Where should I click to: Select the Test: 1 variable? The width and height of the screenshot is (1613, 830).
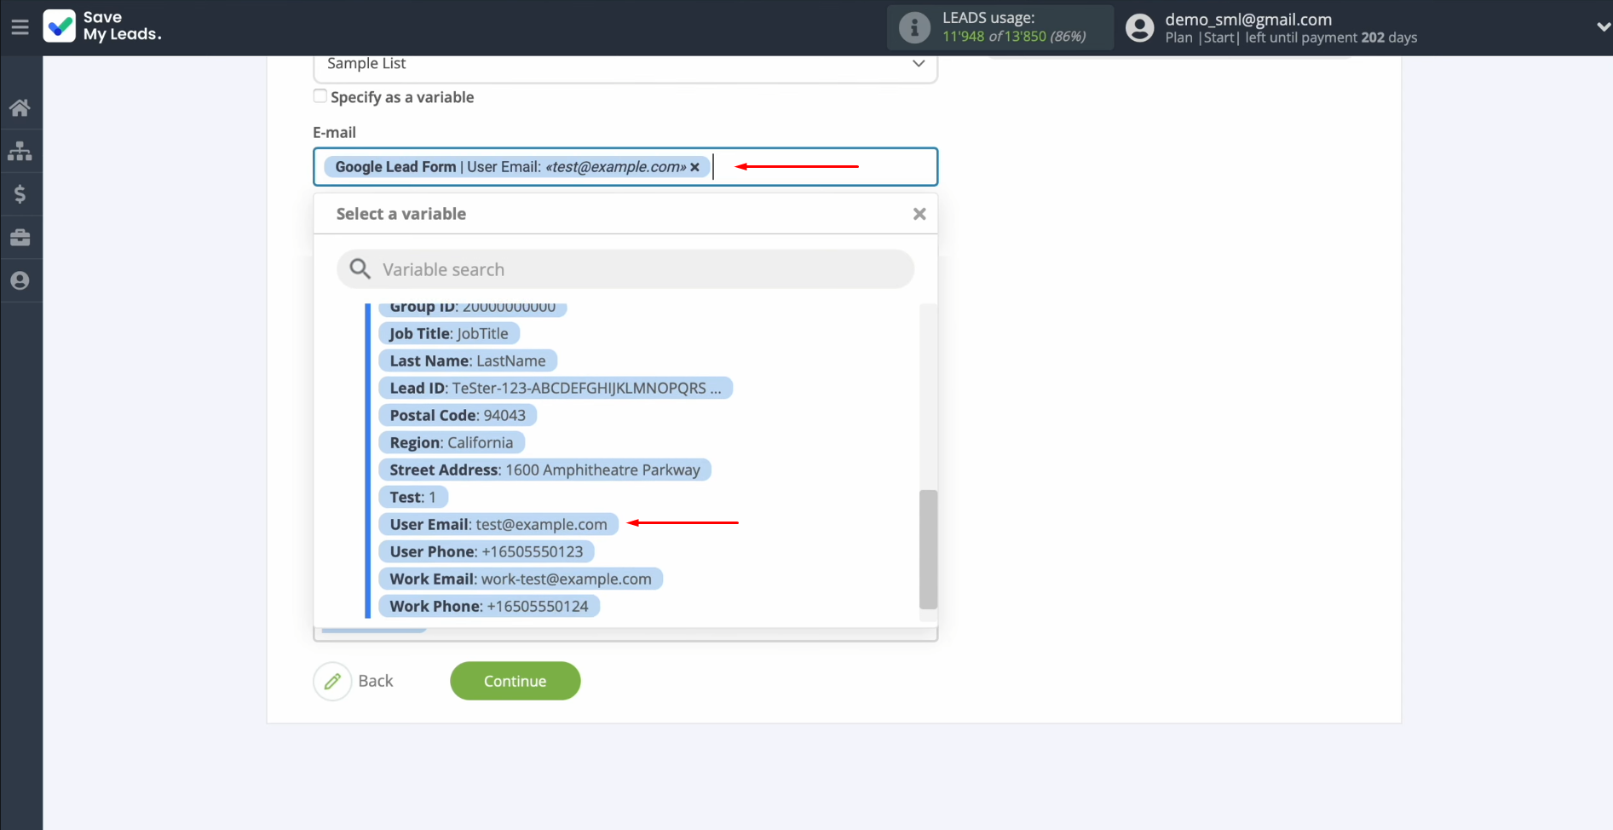point(413,498)
